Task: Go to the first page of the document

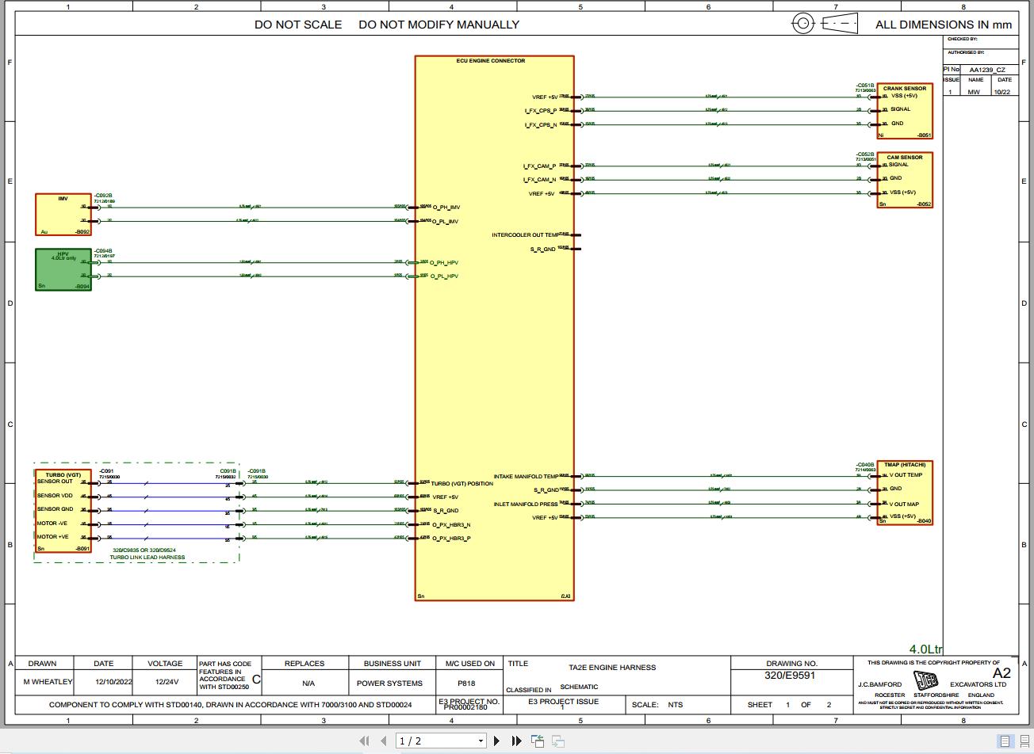Action: (x=365, y=741)
